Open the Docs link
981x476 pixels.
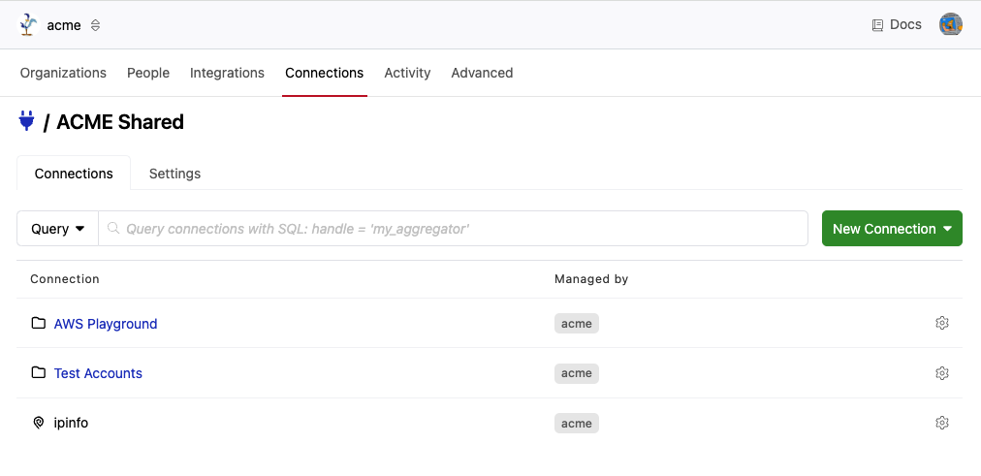(x=897, y=25)
